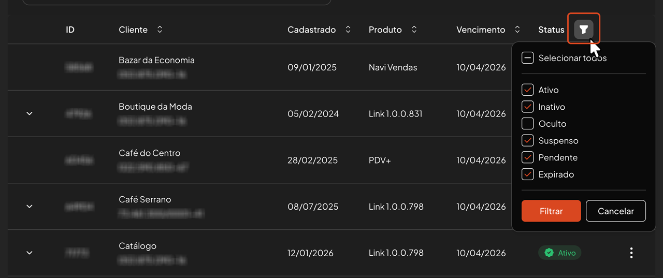The image size is (663, 278).
Task: Expand the Catálogo row chevron
Action: pos(30,253)
